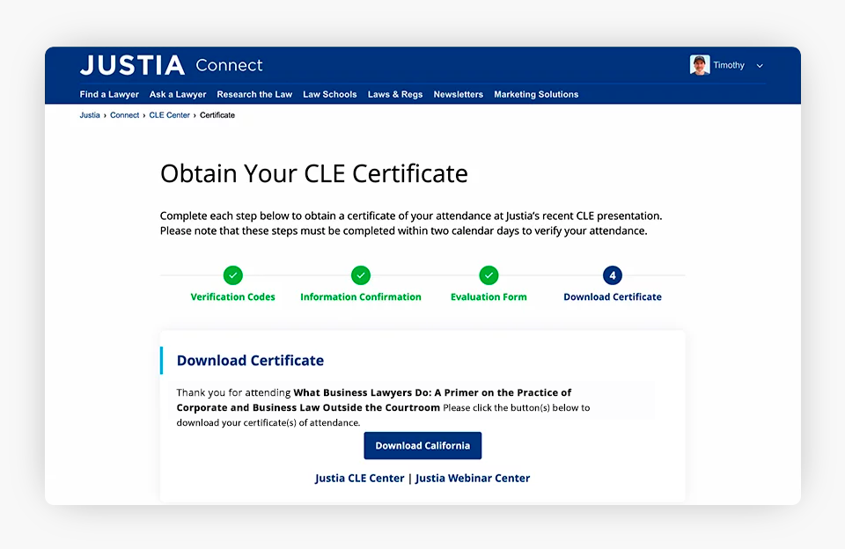Open Marketing Solutions menu item

[x=536, y=94]
